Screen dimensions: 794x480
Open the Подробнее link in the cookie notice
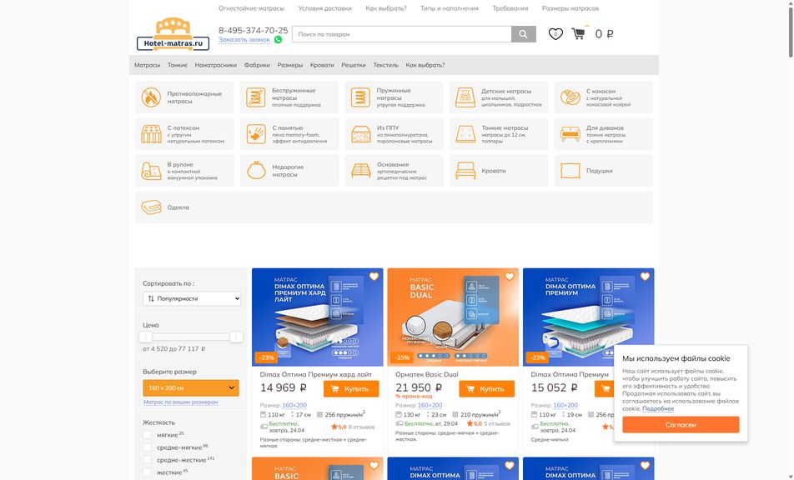click(658, 408)
